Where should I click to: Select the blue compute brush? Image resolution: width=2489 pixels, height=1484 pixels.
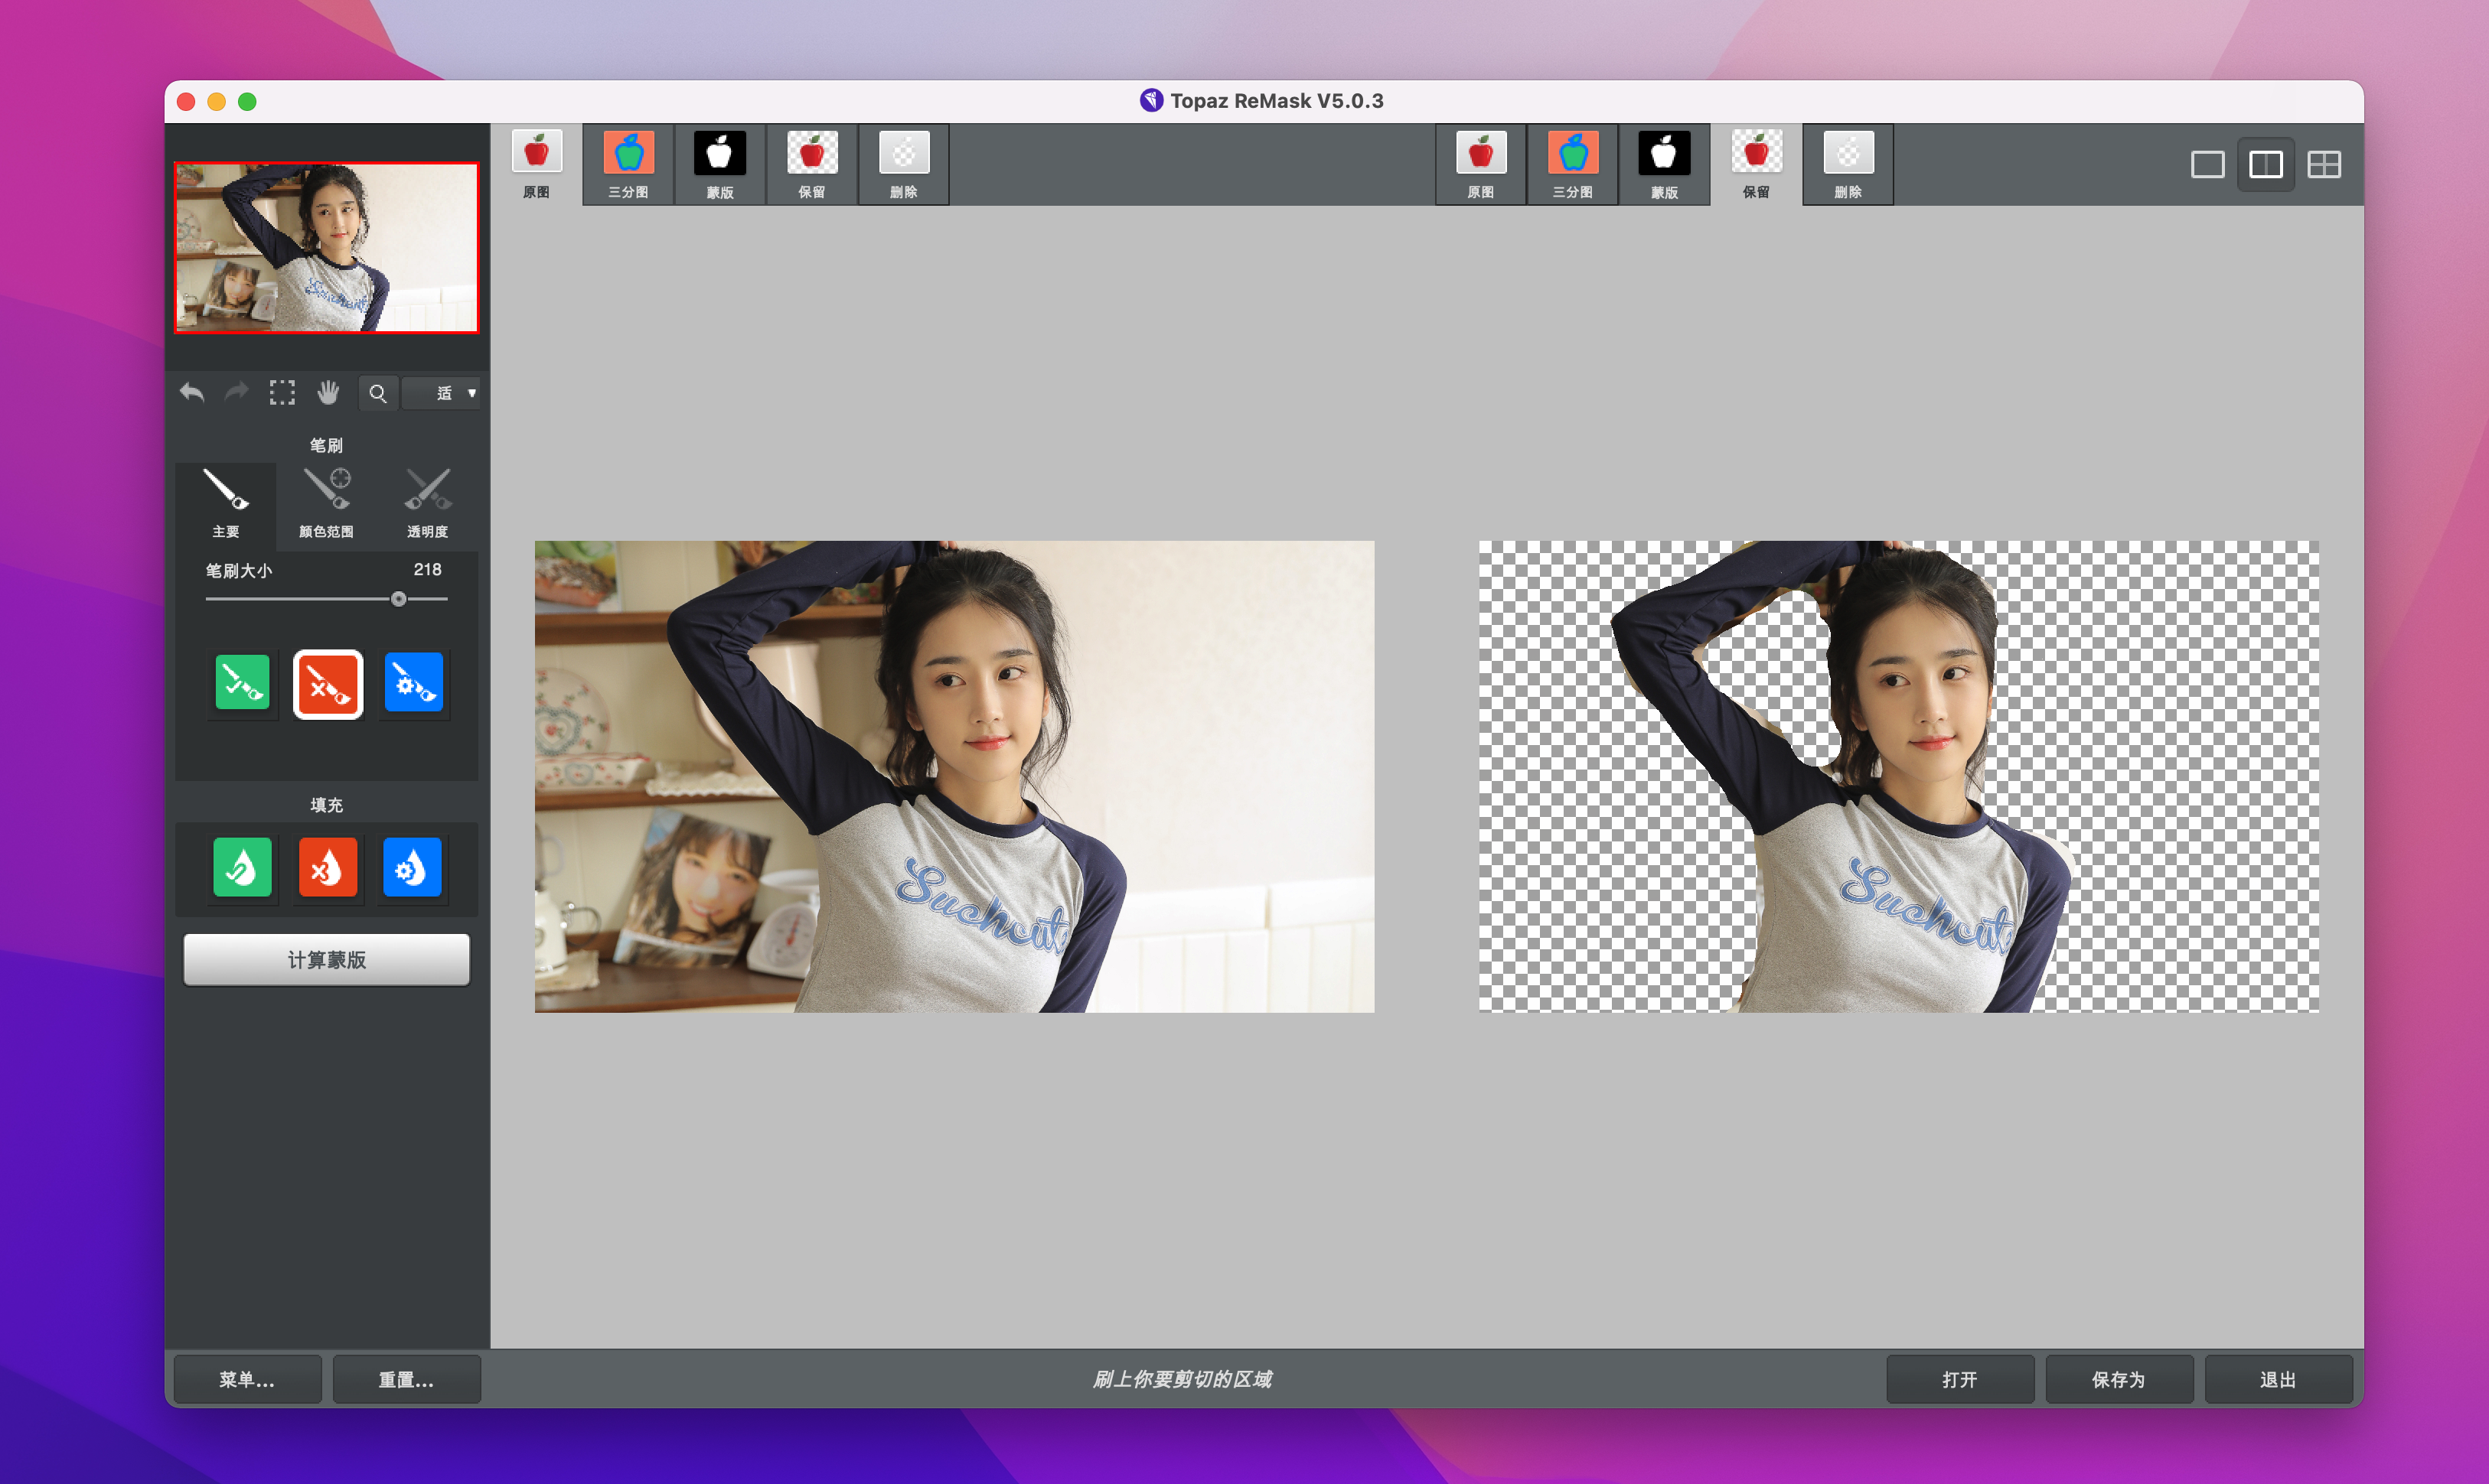coord(413,683)
